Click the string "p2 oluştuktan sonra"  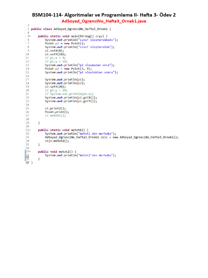pos(96,72)
